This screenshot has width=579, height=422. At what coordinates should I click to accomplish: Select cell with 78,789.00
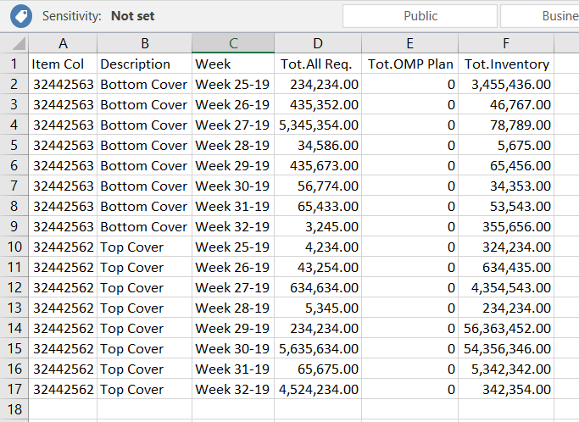506,125
